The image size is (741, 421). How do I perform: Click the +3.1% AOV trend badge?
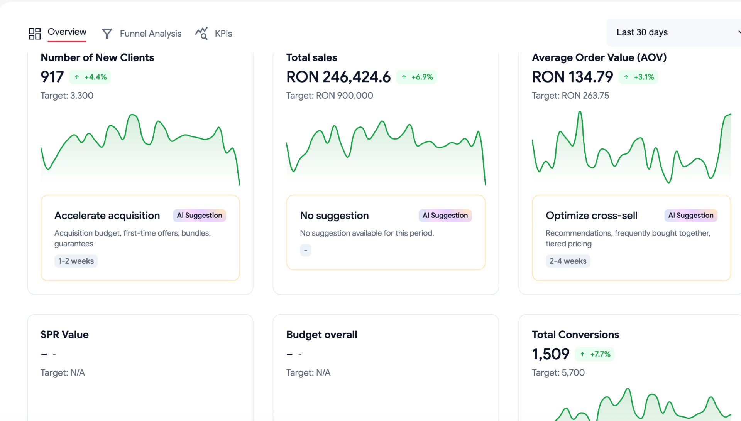[x=638, y=77]
